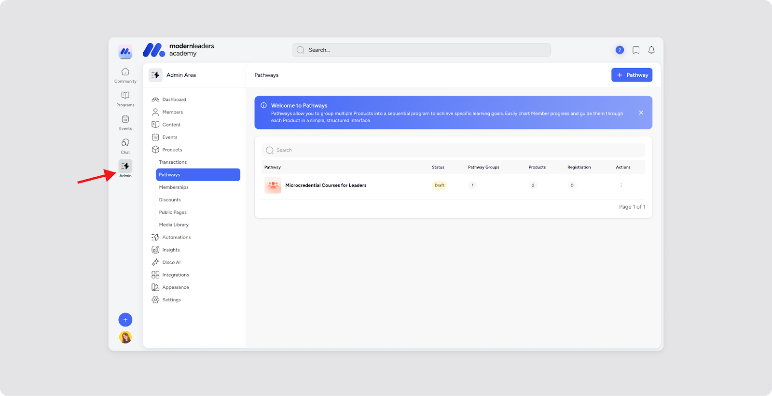
Task: Click the blue plus create button
Action: 125,320
